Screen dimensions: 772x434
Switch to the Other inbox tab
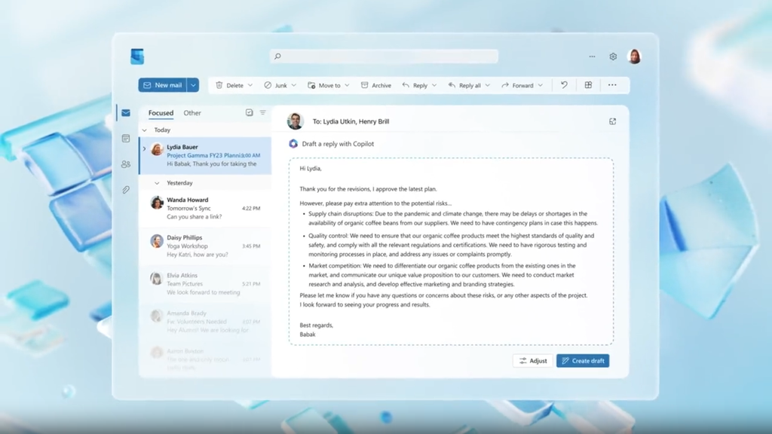point(192,113)
